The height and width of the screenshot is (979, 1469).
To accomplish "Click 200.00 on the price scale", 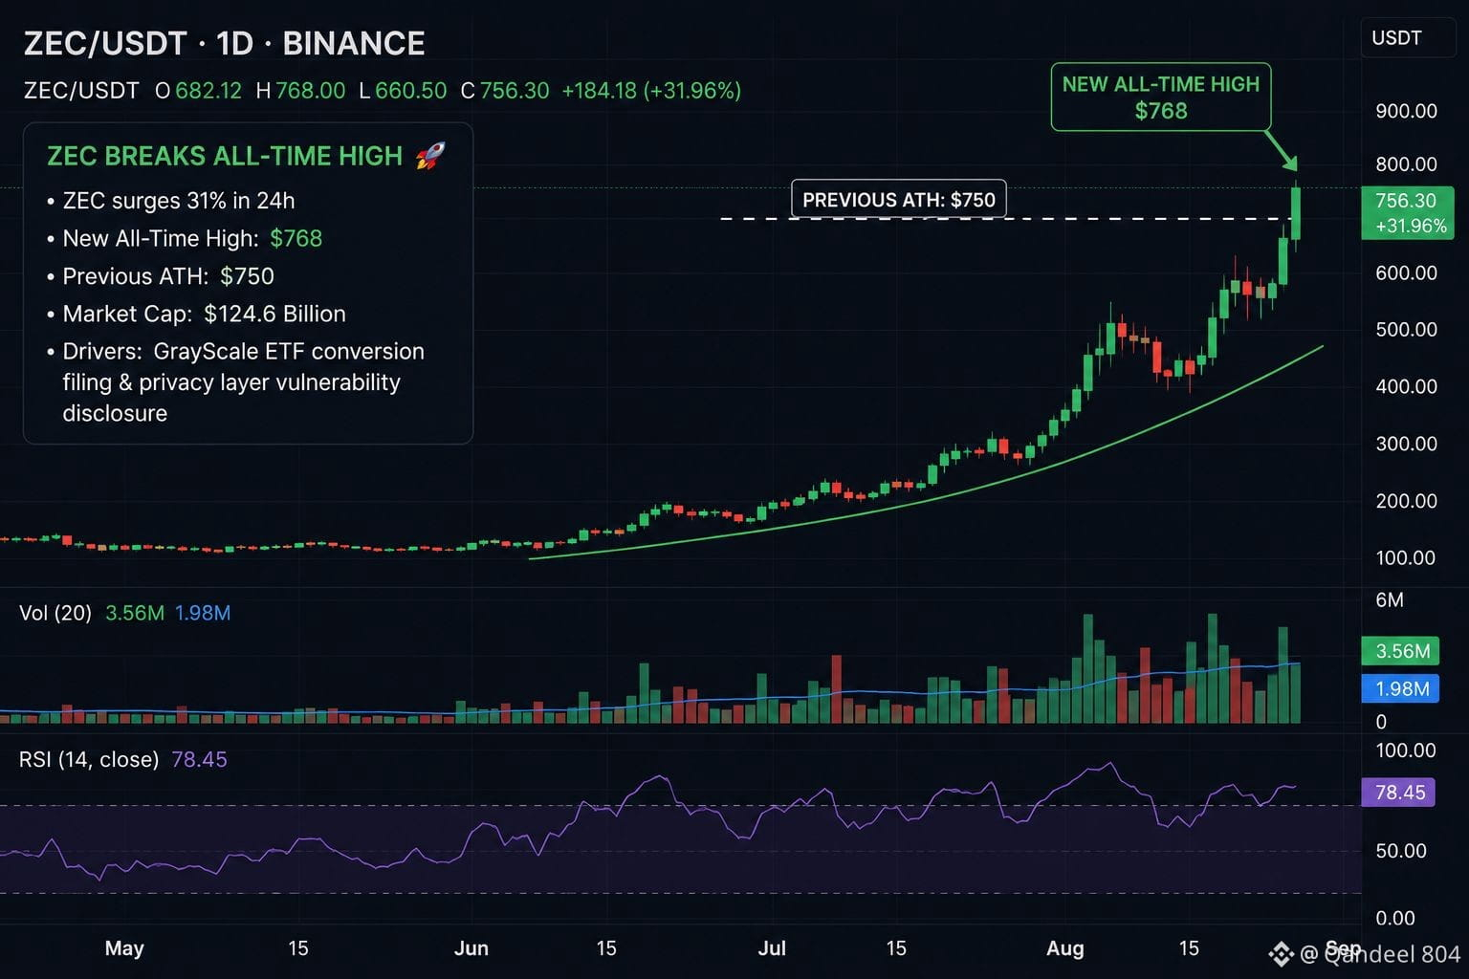I will [x=1406, y=501].
